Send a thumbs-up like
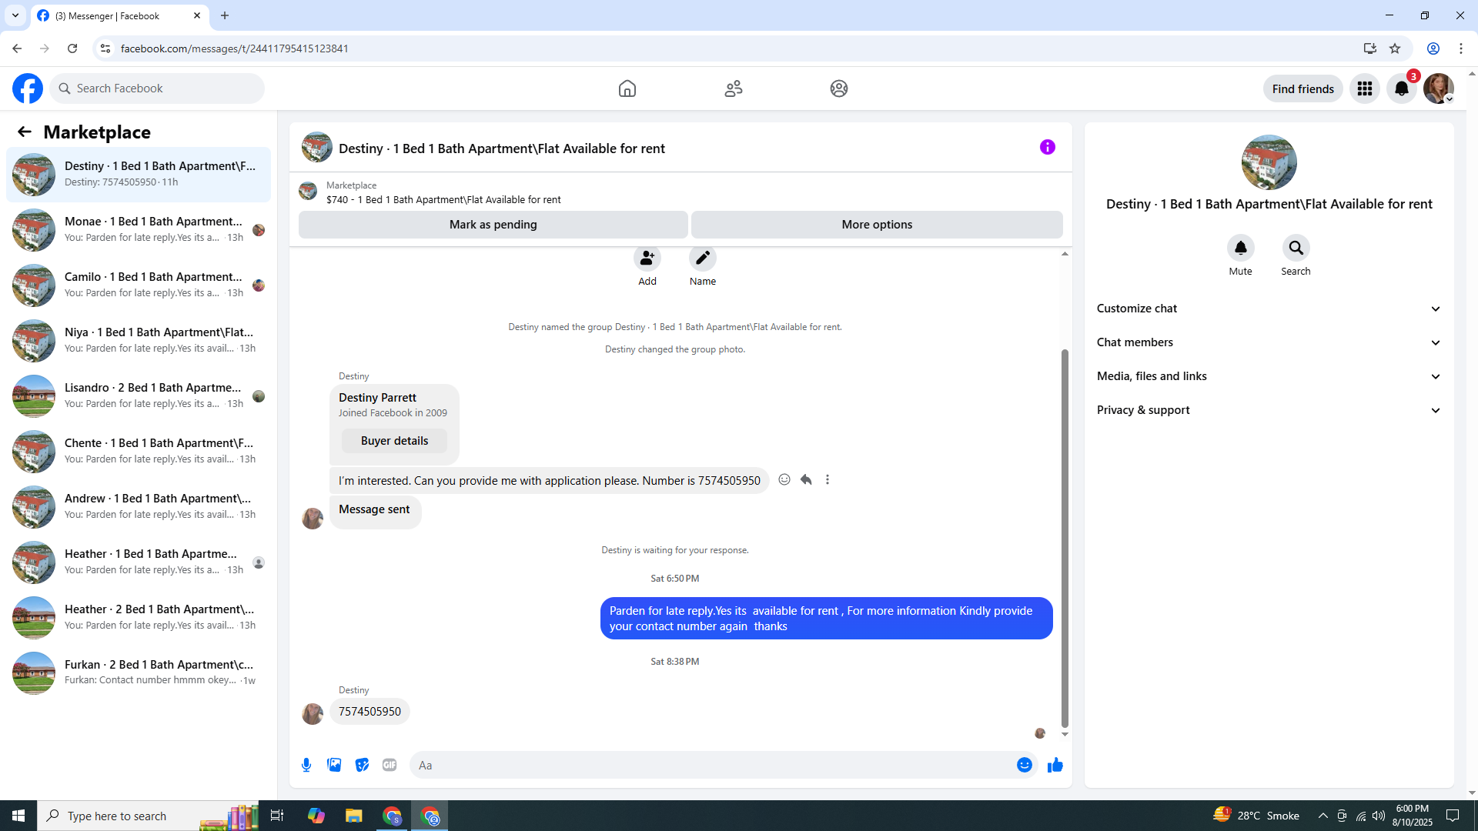The image size is (1478, 831). (1055, 765)
